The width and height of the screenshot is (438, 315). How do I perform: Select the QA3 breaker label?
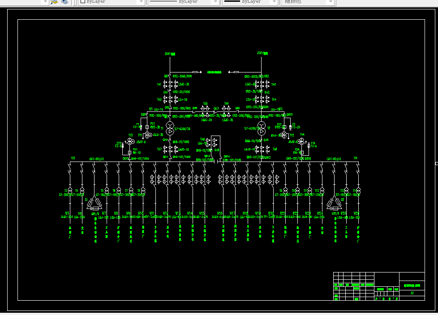click(216, 109)
